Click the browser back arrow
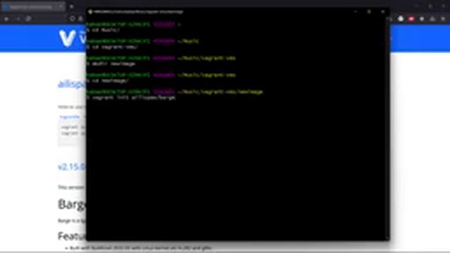 click(6, 19)
